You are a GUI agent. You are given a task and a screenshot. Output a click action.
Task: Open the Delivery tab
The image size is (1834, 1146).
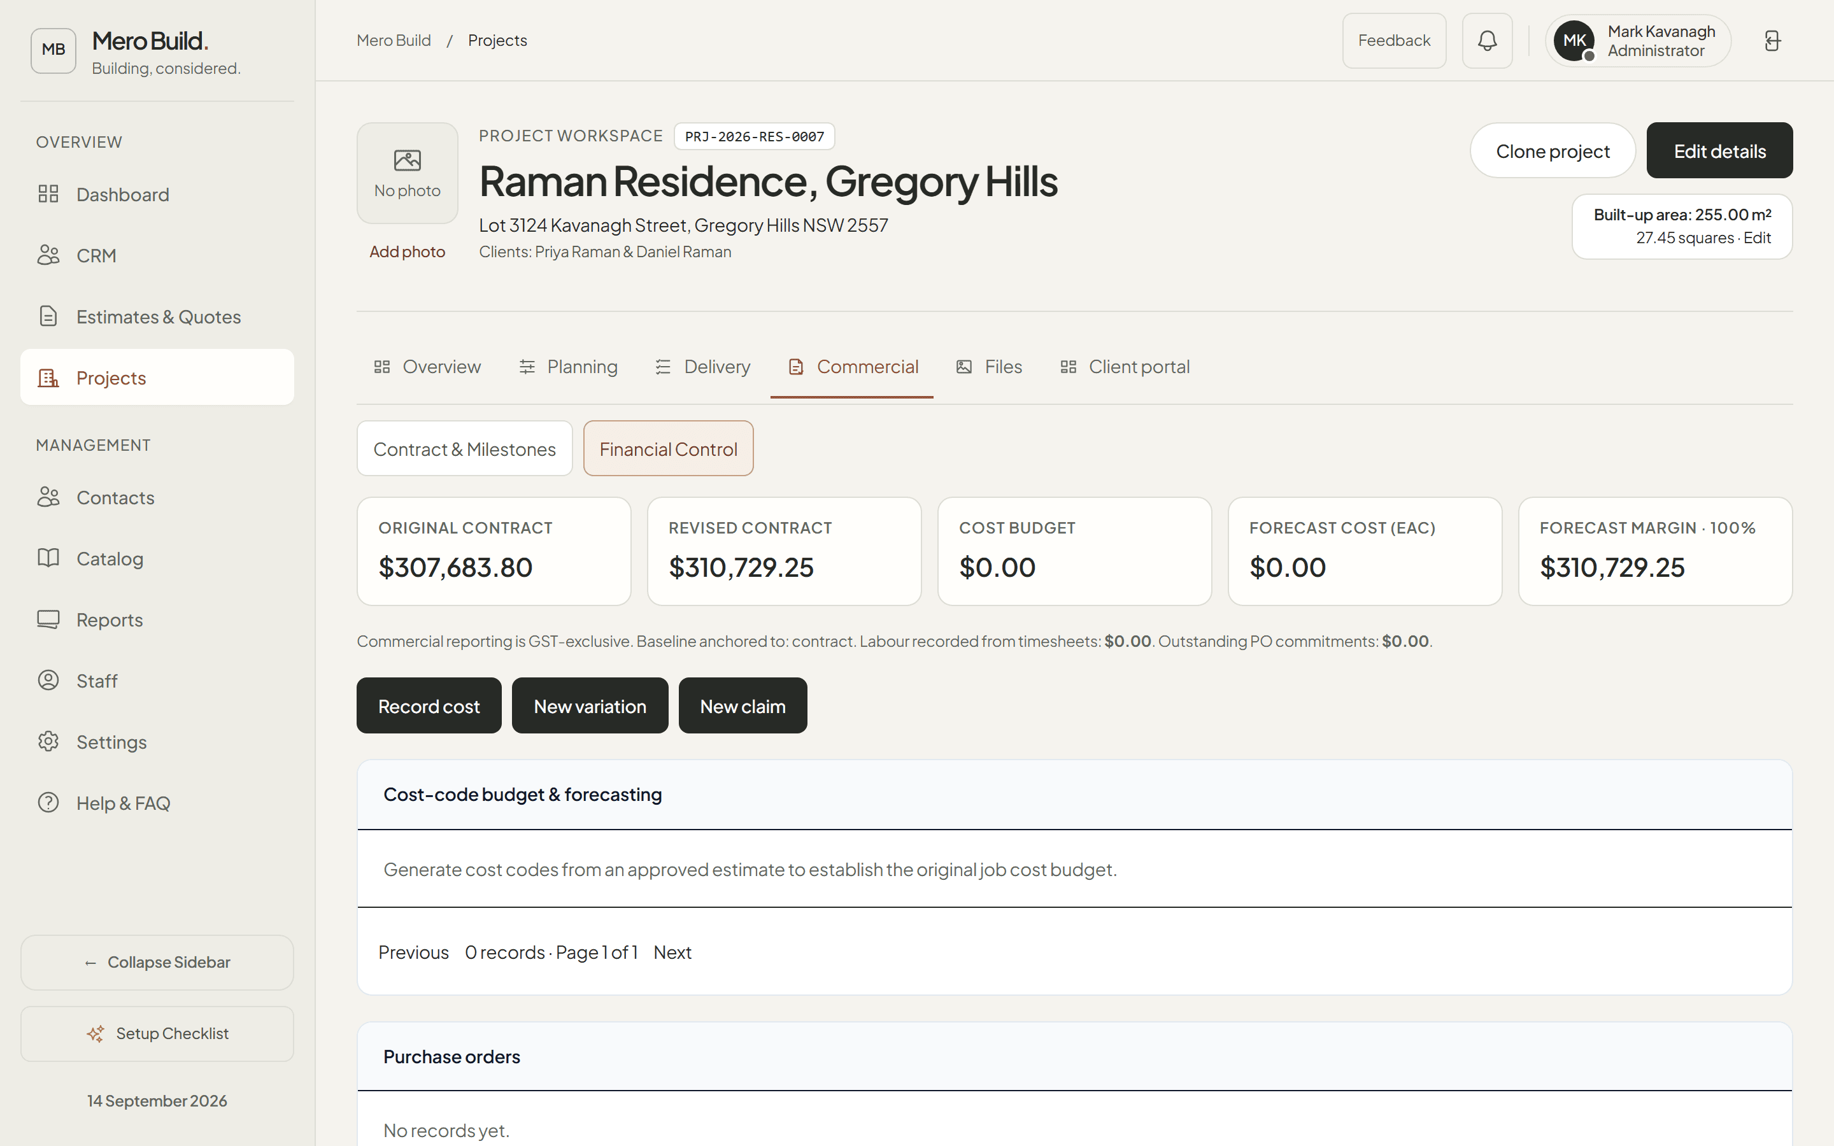point(702,367)
